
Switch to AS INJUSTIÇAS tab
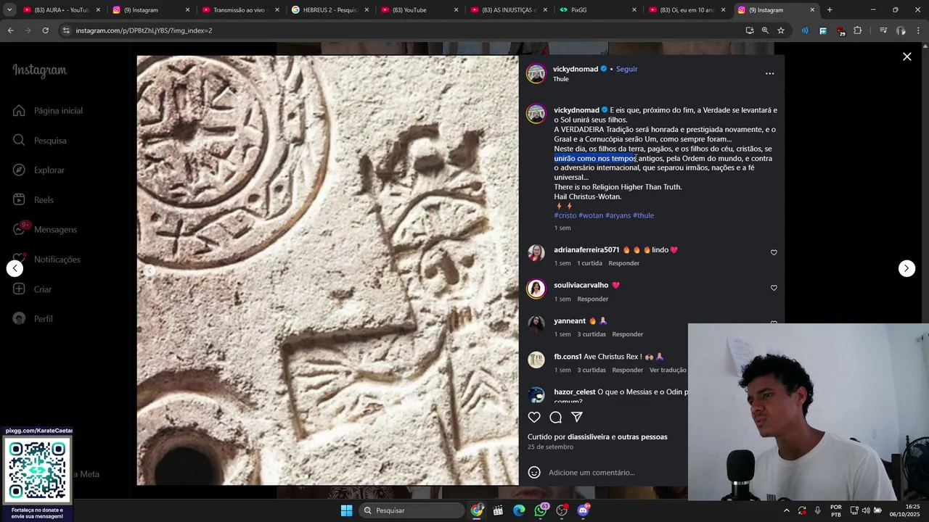(x=508, y=10)
